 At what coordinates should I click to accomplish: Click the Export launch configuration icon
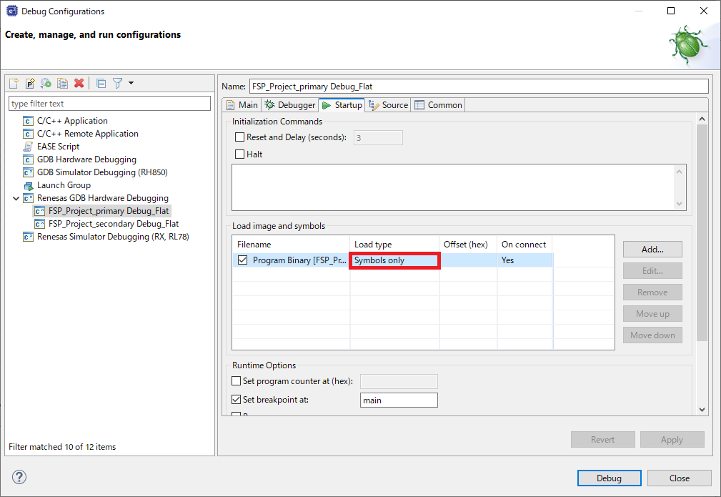(46, 84)
